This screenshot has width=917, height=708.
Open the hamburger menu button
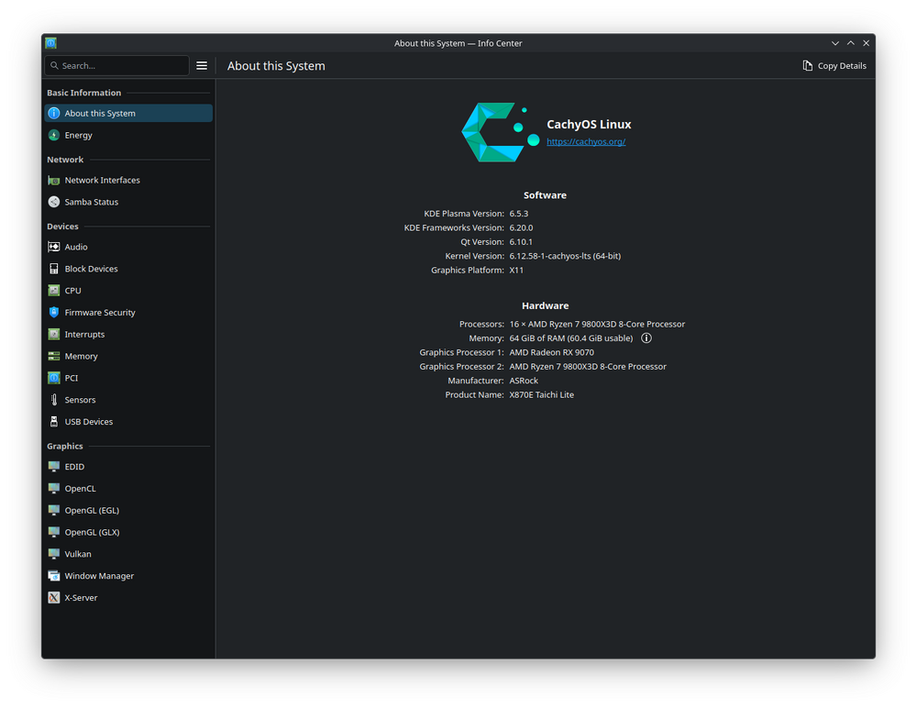point(202,66)
